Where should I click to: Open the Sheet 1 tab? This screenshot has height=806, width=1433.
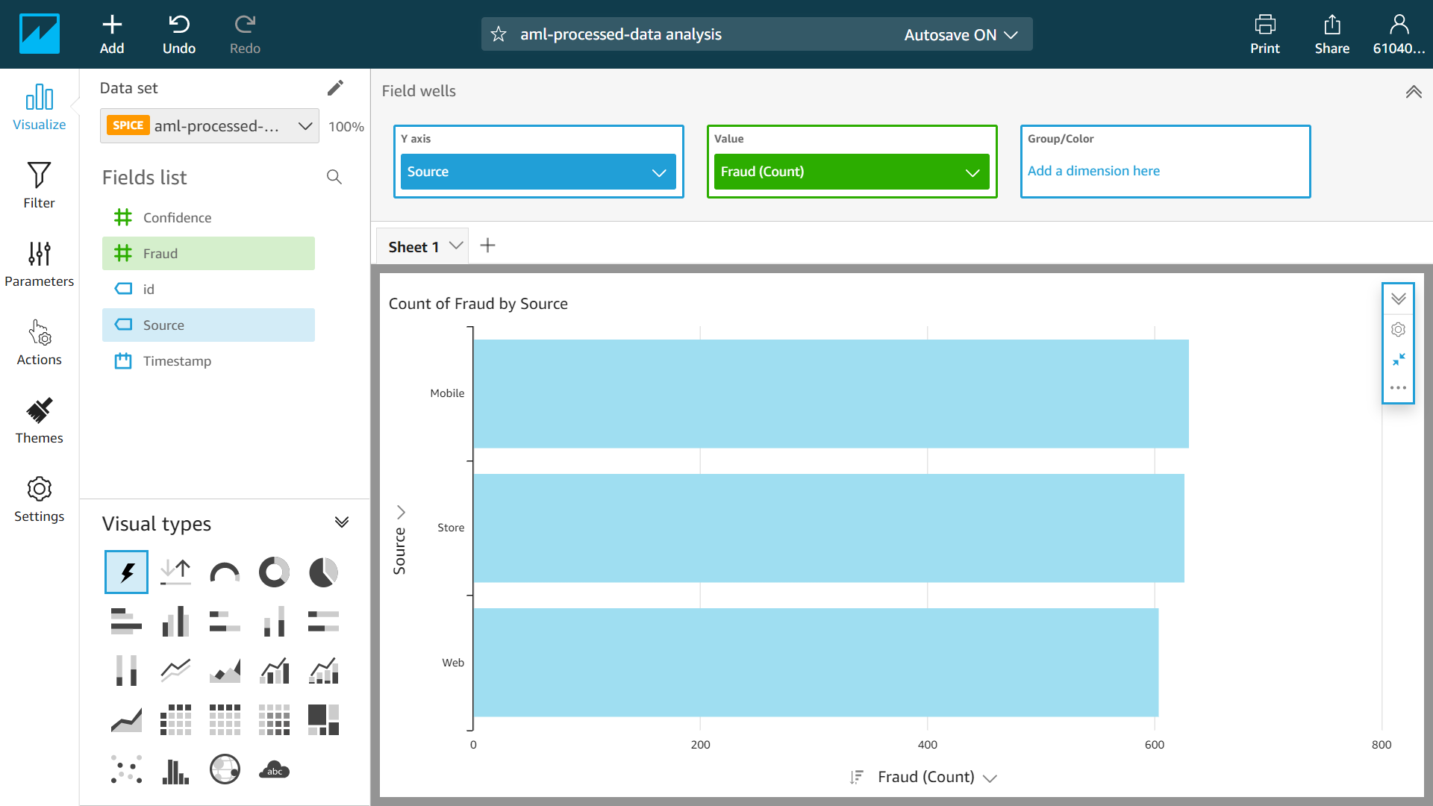(x=413, y=247)
